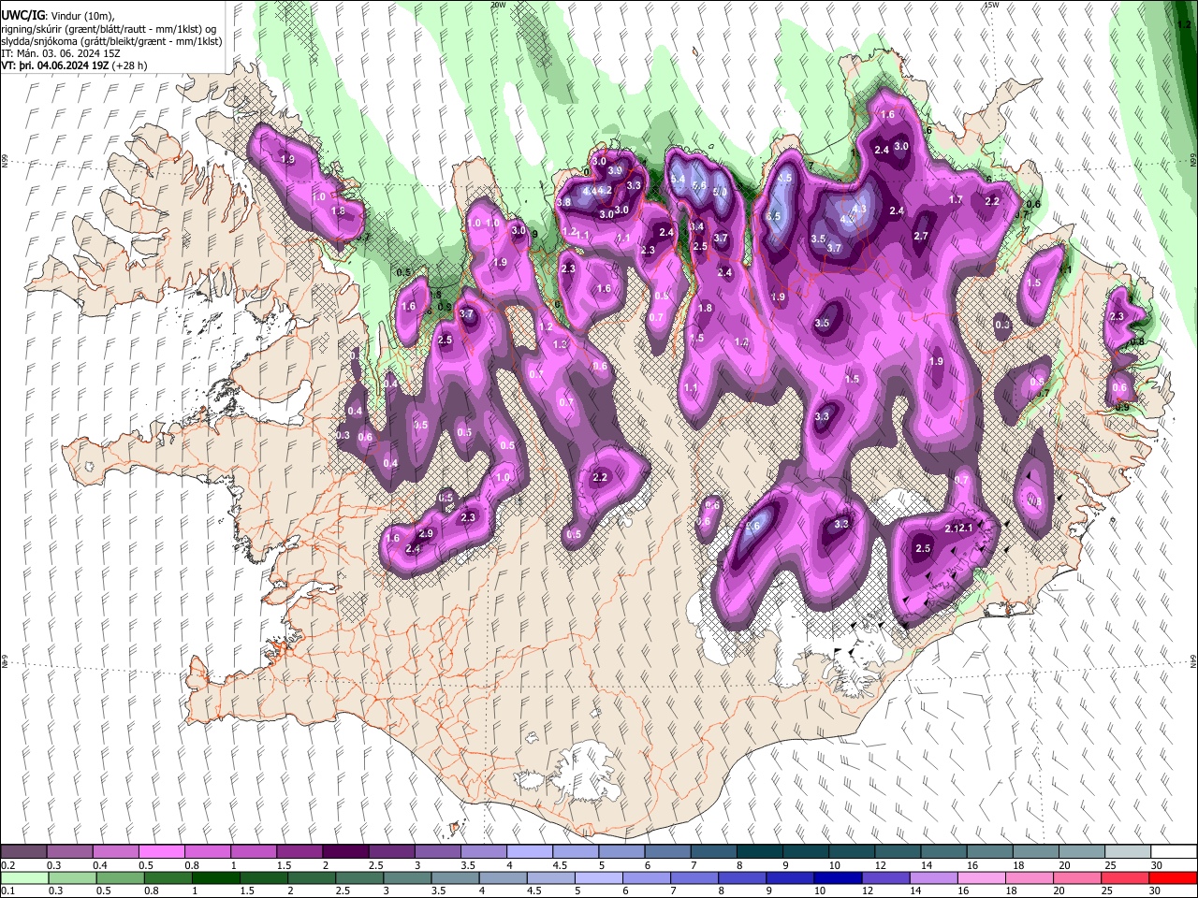This screenshot has height=898, width=1198.
Task: Select the bright pink snow swatch between 0.5 and 0.8
Action: pos(161,852)
